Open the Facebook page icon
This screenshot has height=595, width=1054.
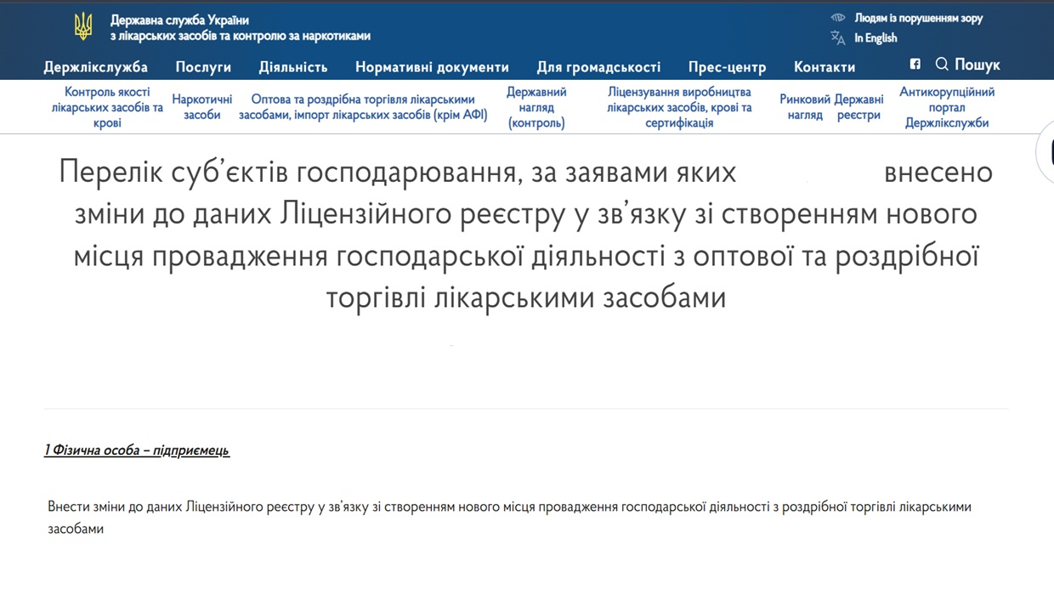point(915,65)
